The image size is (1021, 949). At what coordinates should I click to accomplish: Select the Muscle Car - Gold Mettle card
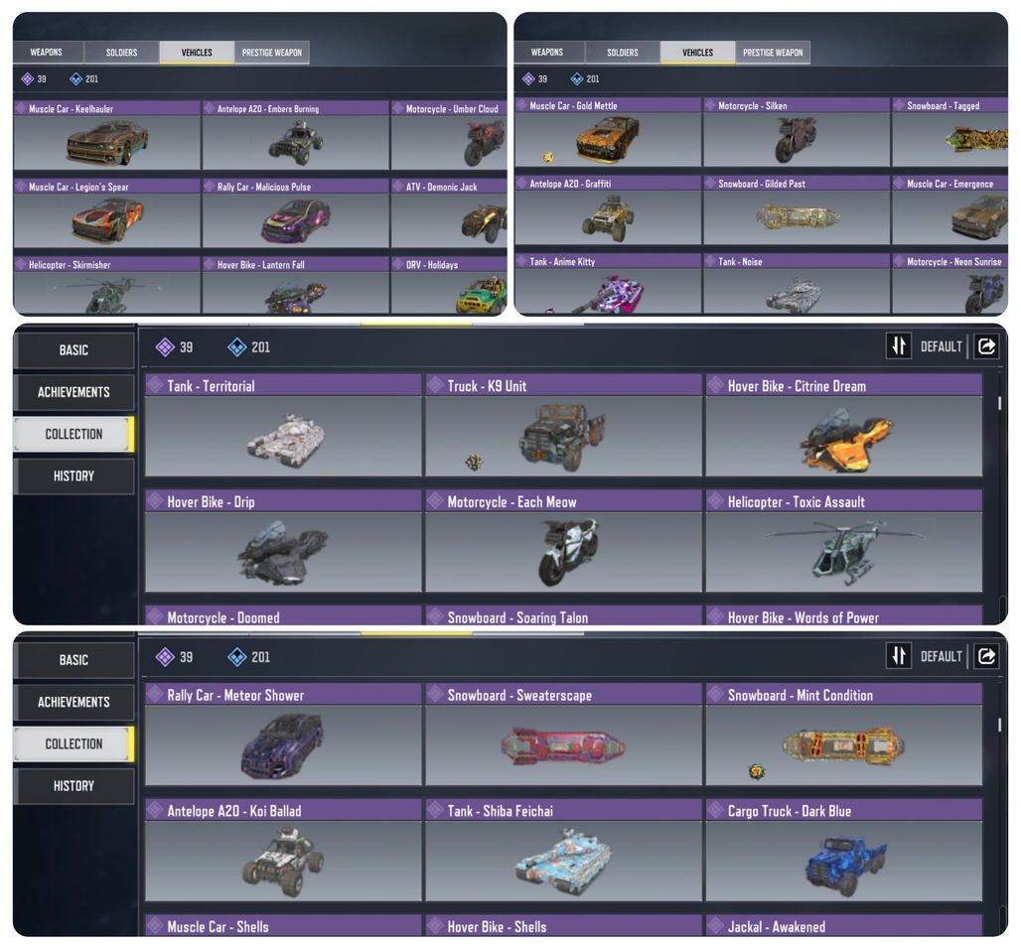pos(608,132)
